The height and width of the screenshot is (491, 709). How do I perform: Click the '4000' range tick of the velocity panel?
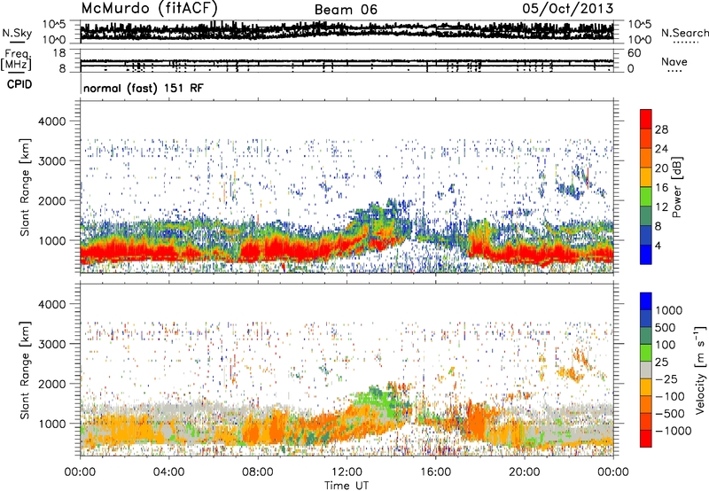coord(51,304)
